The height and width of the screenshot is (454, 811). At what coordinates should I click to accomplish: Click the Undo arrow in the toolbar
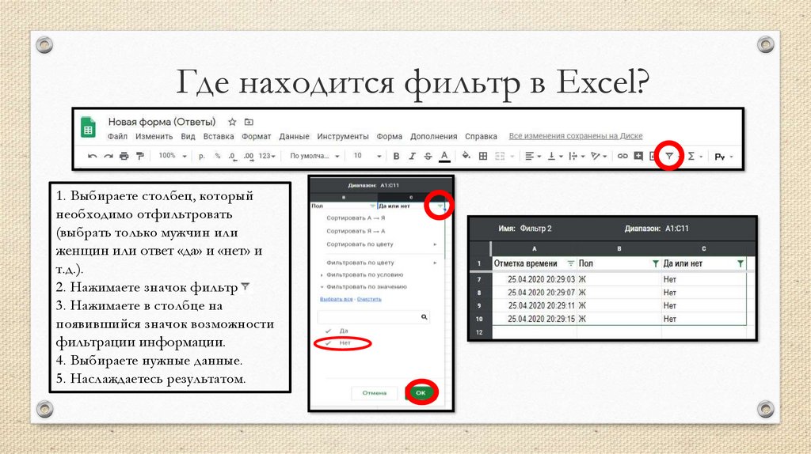(x=93, y=156)
